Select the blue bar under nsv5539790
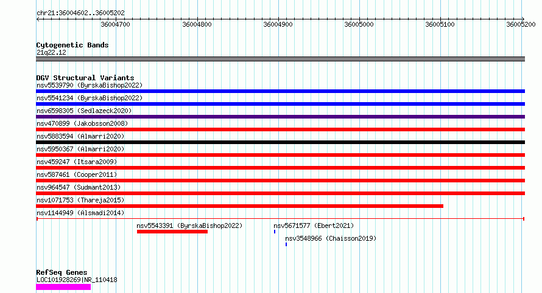 (280, 91)
